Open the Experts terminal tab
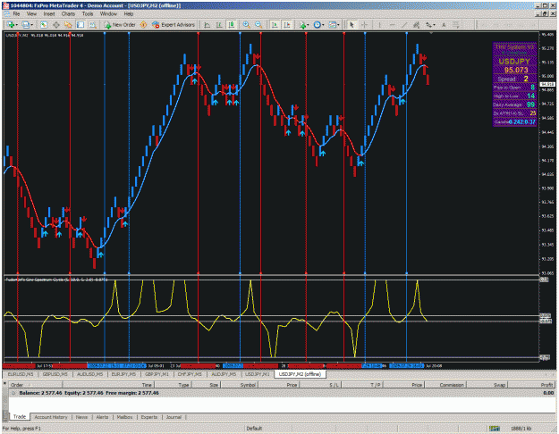 click(149, 417)
